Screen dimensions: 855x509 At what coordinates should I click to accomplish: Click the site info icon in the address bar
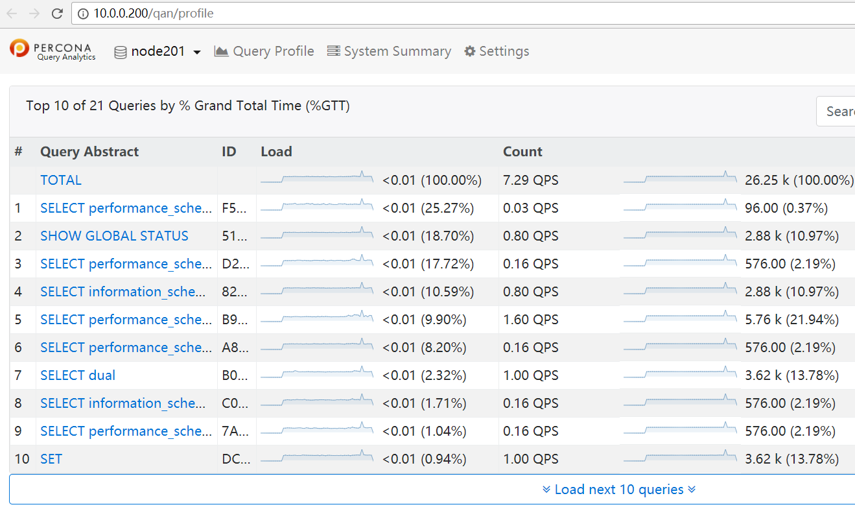82,13
